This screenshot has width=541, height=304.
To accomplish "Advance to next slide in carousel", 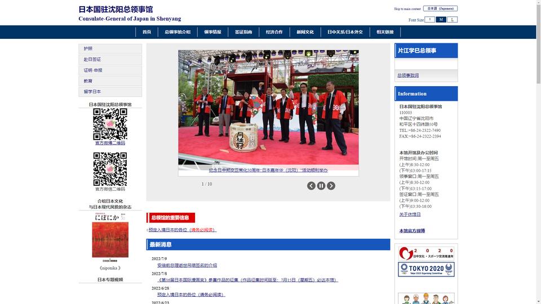I will (x=331, y=186).
